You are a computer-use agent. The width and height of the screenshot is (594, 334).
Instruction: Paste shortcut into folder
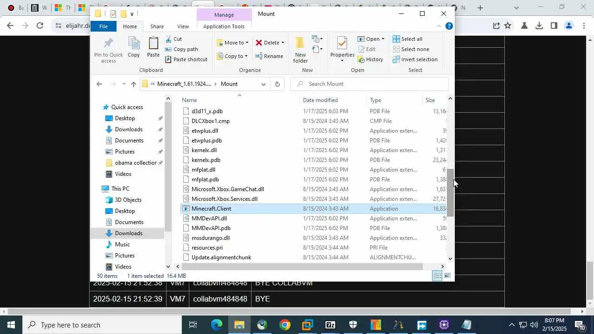click(186, 59)
